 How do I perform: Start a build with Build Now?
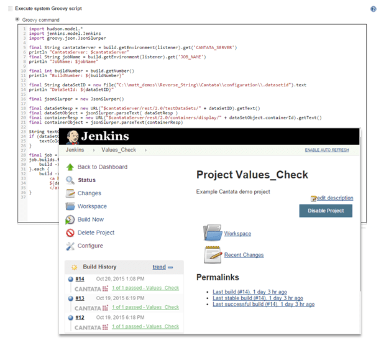(x=91, y=219)
